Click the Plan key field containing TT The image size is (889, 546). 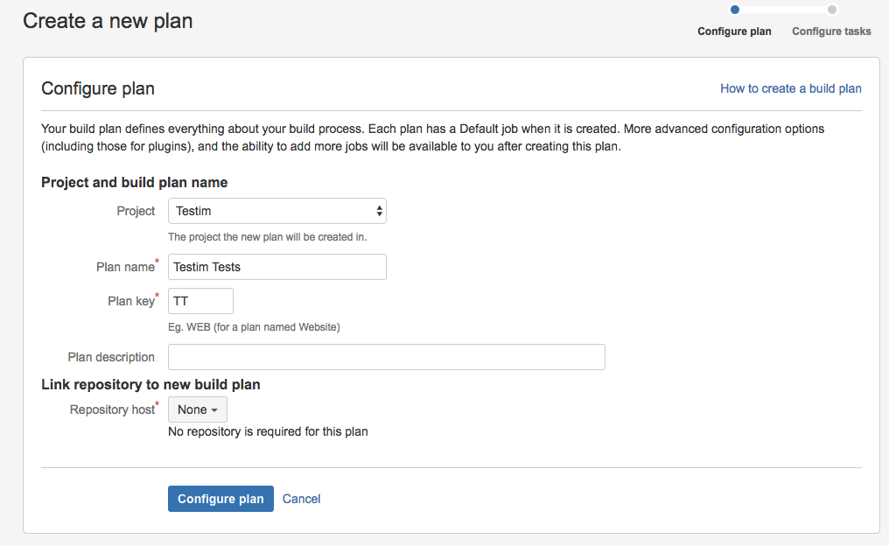click(x=200, y=301)
